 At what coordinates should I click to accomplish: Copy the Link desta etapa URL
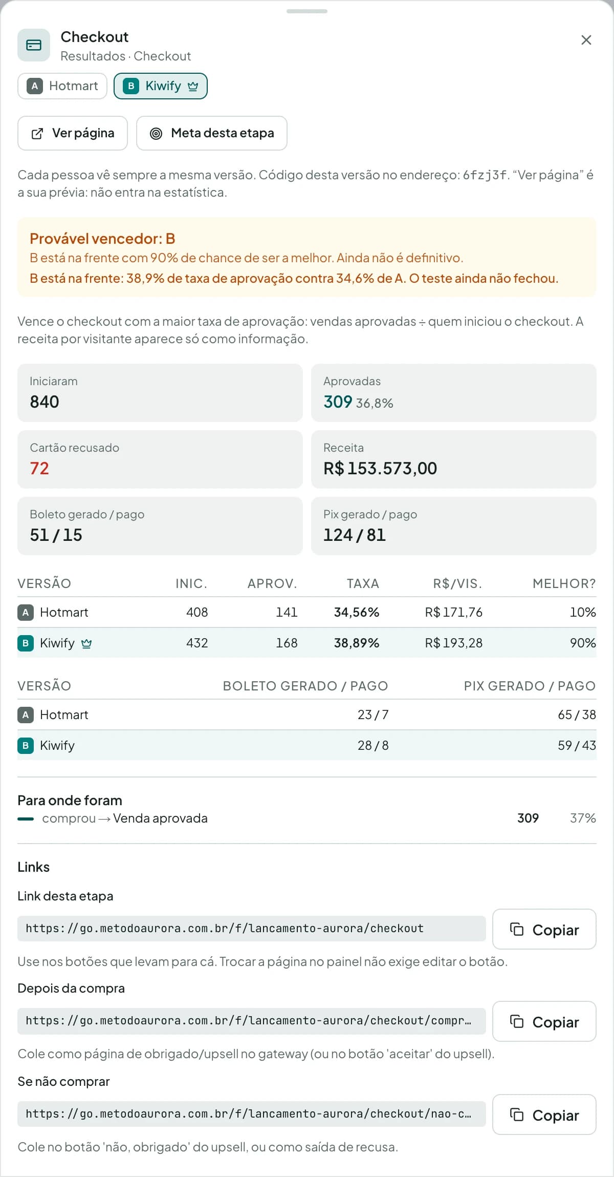point(544,929)
